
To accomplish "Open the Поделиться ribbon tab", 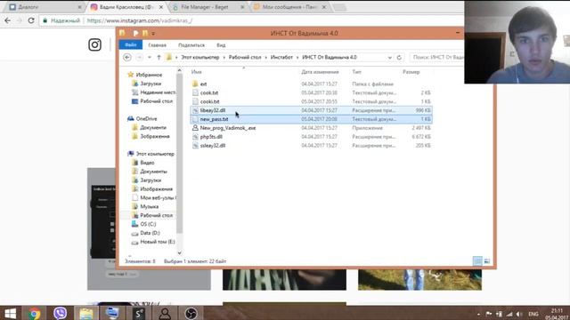I will coord(191,45).
